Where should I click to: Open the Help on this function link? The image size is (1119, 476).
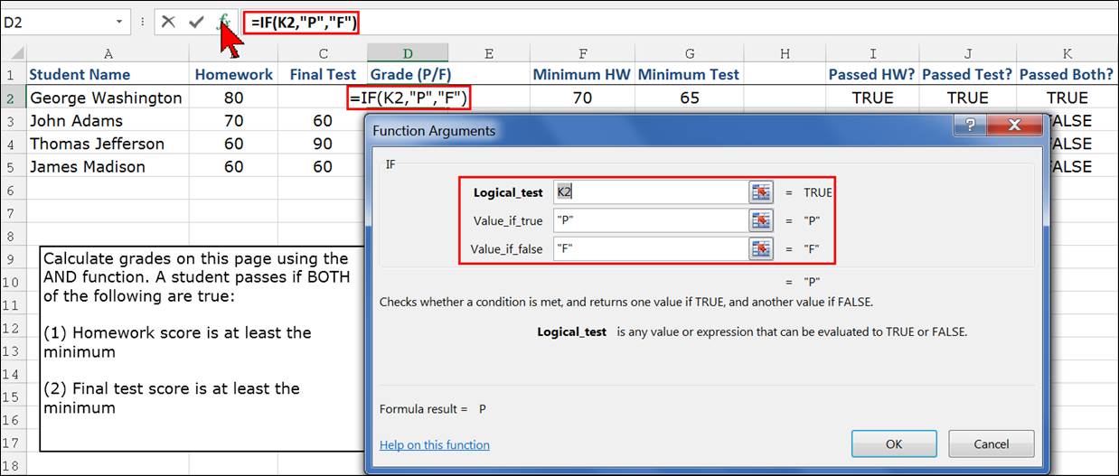pos(434,444)
